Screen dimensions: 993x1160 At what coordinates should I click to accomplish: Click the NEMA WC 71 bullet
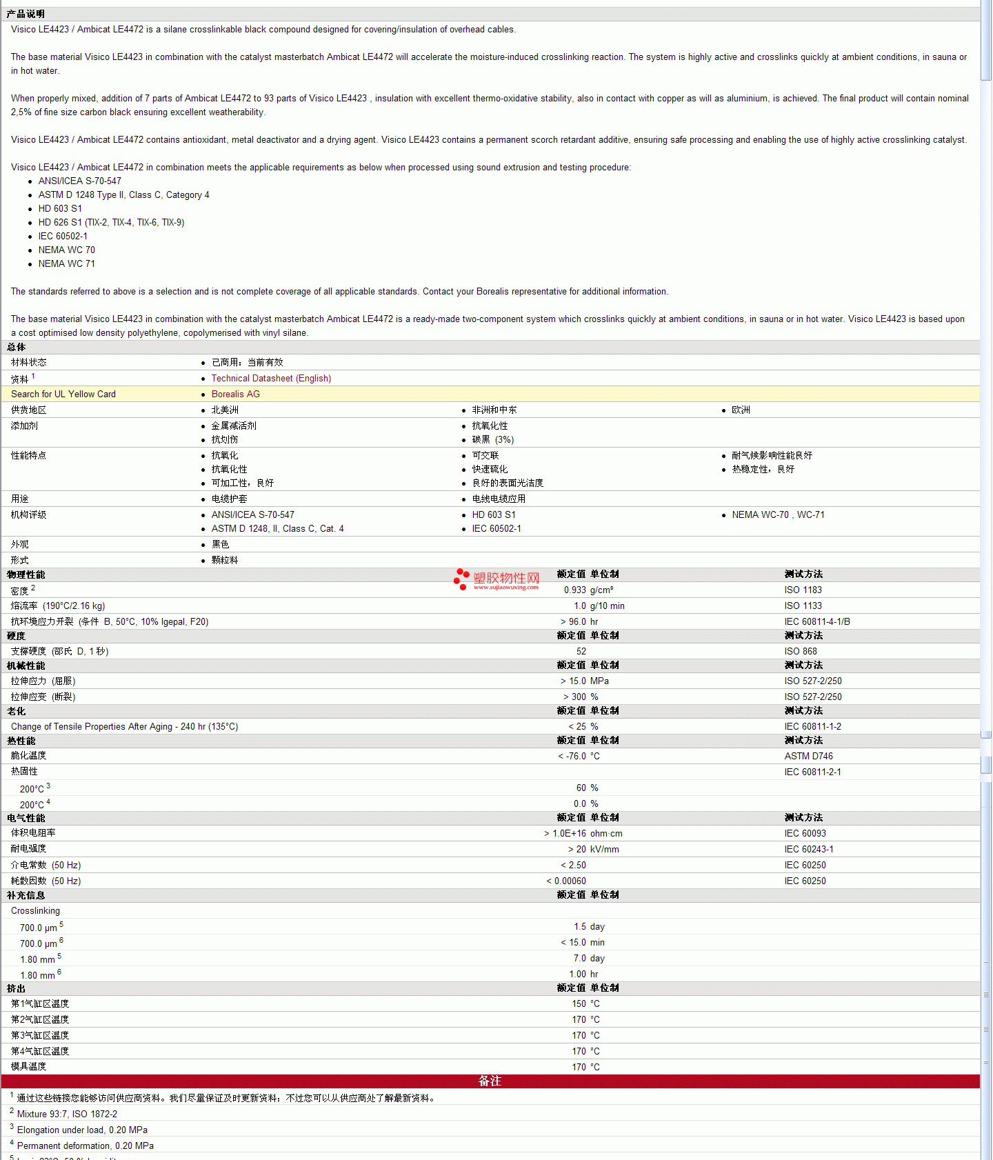coord(67,263)
